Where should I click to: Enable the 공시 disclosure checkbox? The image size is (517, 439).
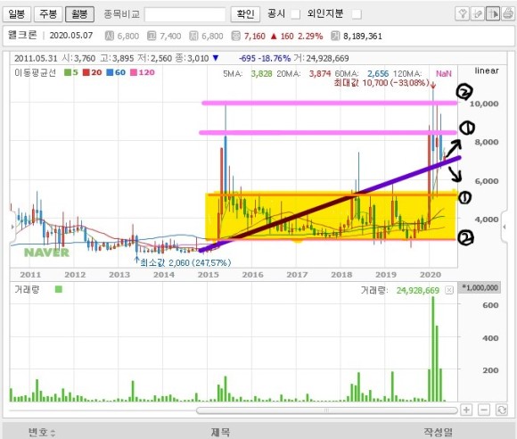[295, 14]
